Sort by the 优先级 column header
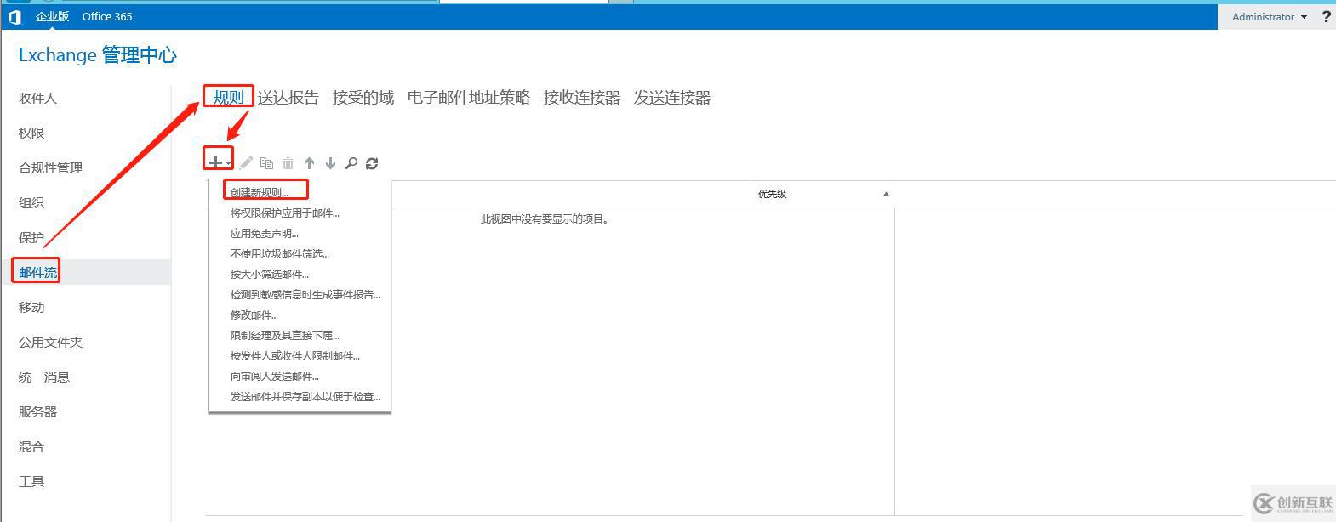This screenshot has height=522, width=1336. 822,194
